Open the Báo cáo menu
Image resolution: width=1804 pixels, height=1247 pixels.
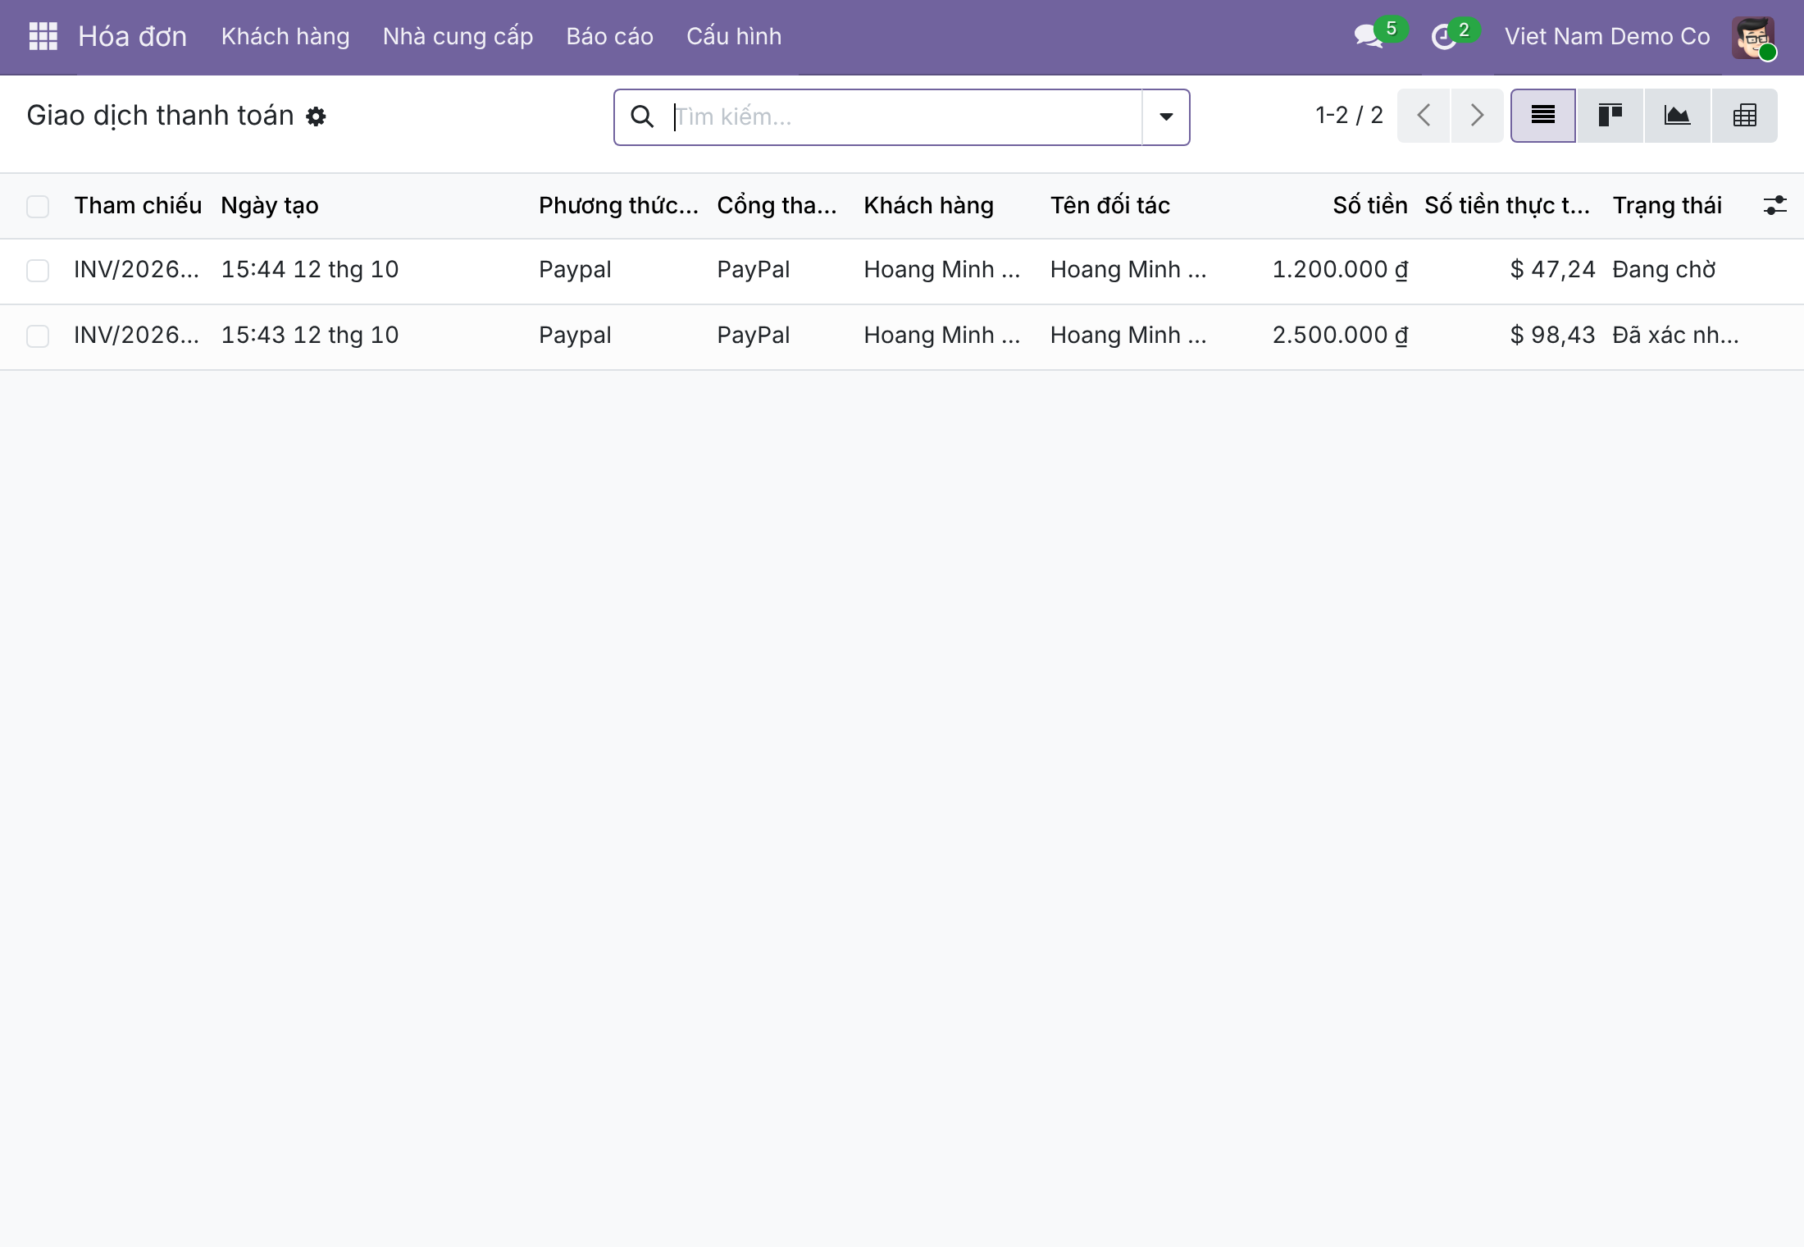(609, 37)
